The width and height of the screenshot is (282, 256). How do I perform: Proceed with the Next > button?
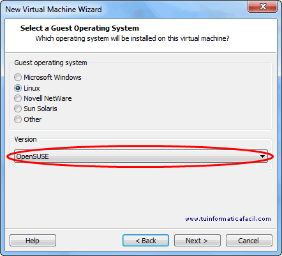(x=197, y=241)
